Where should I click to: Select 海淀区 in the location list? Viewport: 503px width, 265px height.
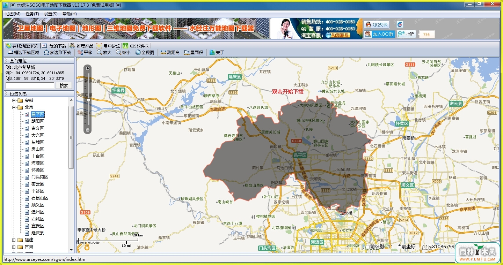pos(38,163)
